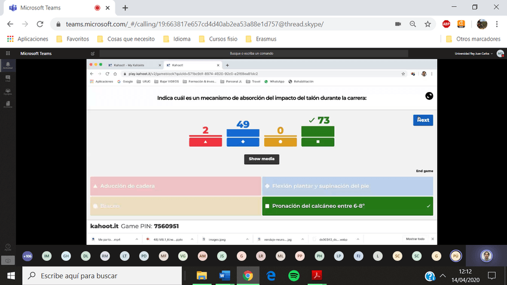Open the Chrome profile avatar
507x285 pixels.
[x=482, y=24]
